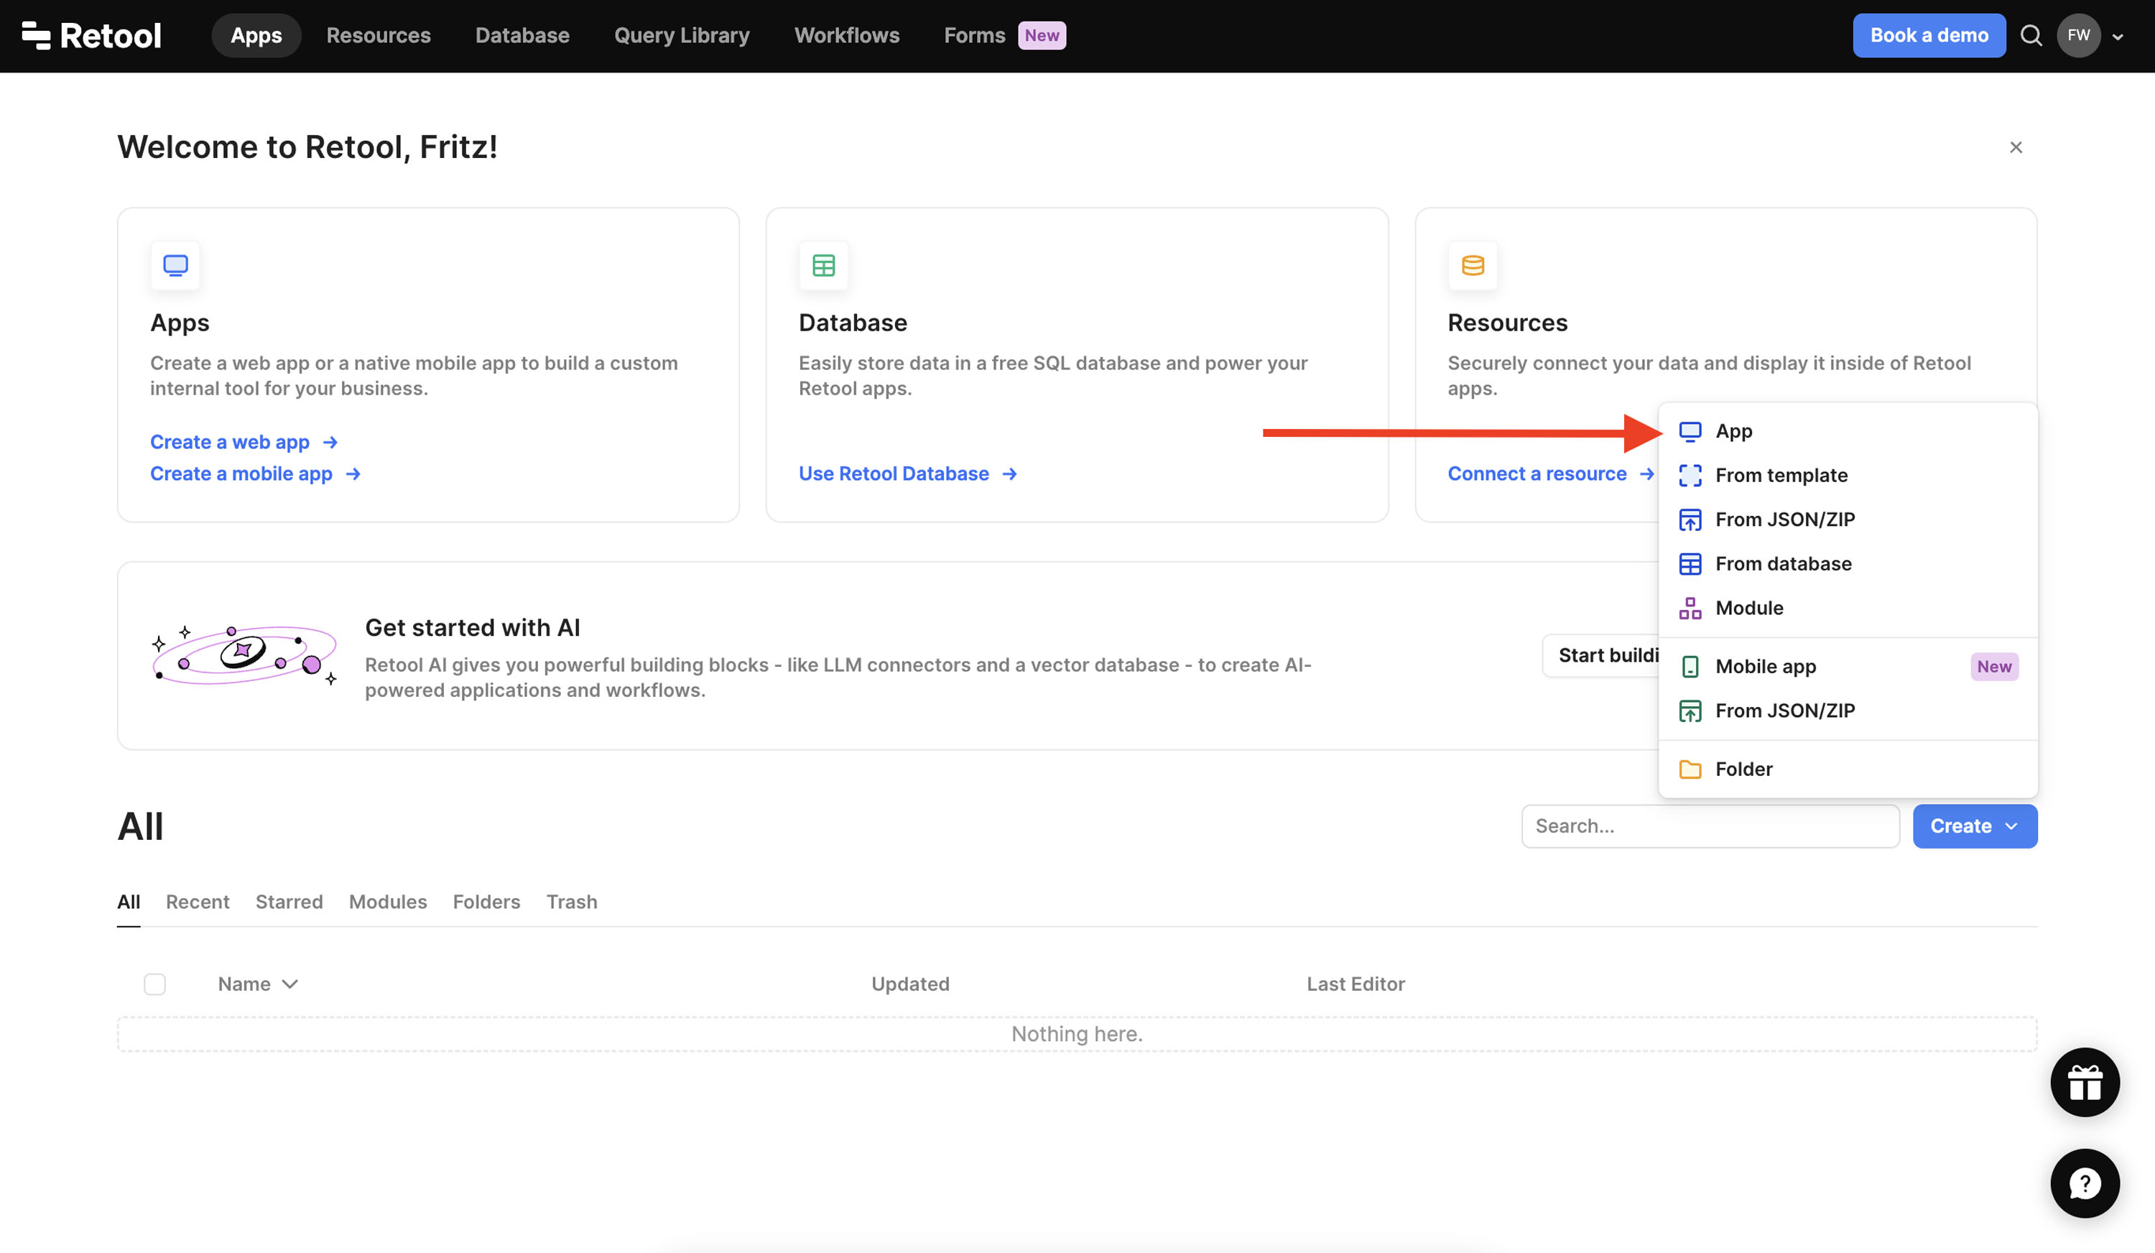Open the gift icon floating button
This screenshot has height=1253, width=2155.
2084,1082
